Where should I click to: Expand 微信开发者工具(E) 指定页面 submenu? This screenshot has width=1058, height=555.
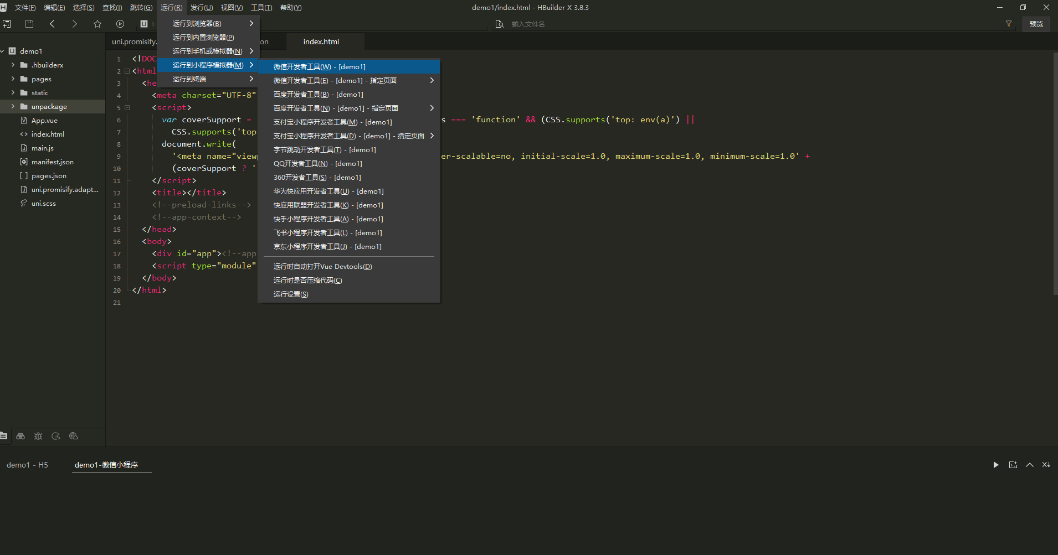349,80
